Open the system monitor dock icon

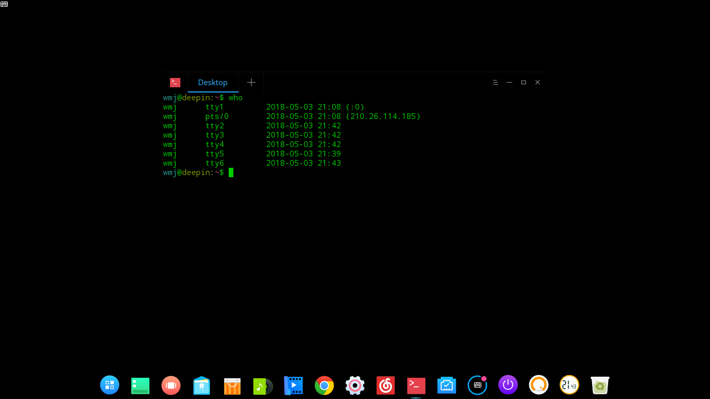(446, 385)
